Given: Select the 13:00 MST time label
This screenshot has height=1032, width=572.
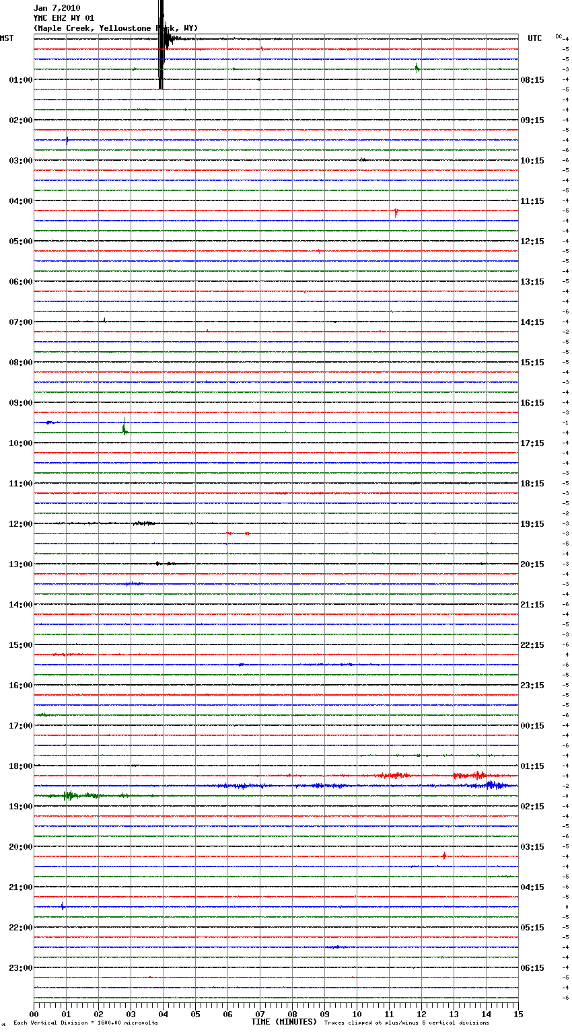Looking at the screenshot, I should click(21, 564).
